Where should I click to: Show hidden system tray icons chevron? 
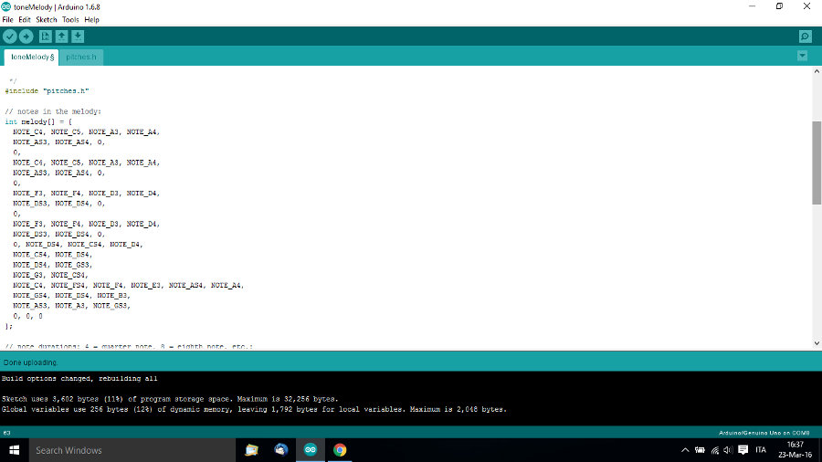pyautogui.click(x=685, y=450)
